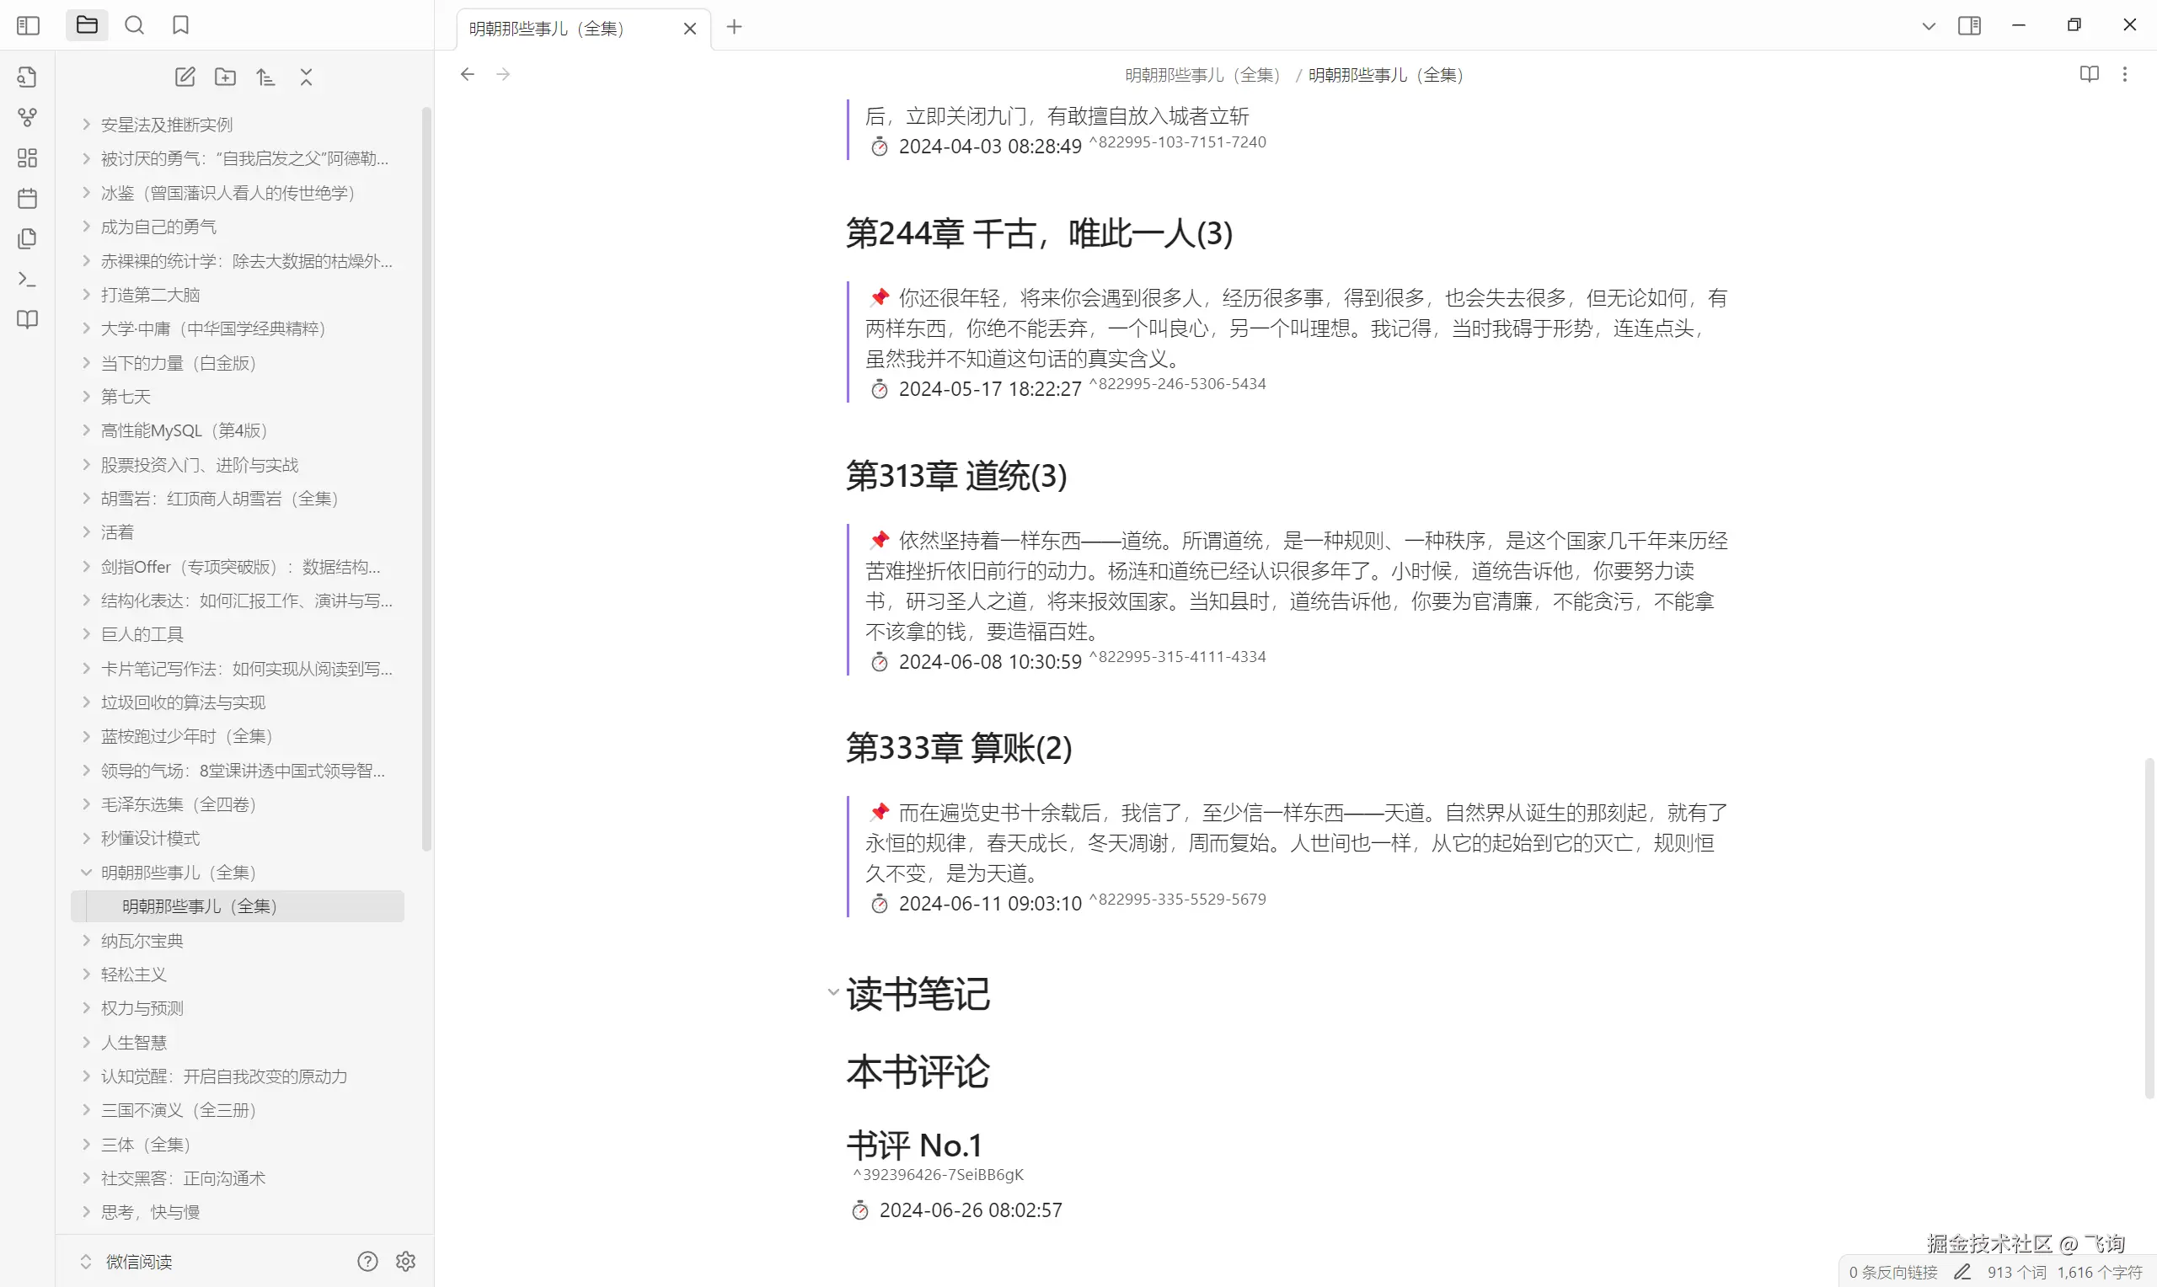Open the canvas ribbon icon
2157x1287 pixels.
click(x=28, y=158)
